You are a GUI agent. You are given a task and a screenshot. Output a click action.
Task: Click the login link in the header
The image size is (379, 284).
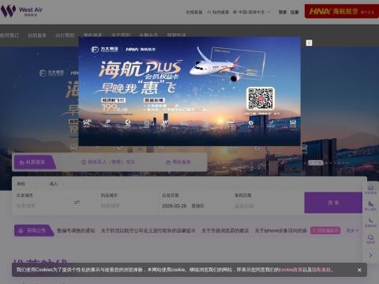click(x=283, y=12)
